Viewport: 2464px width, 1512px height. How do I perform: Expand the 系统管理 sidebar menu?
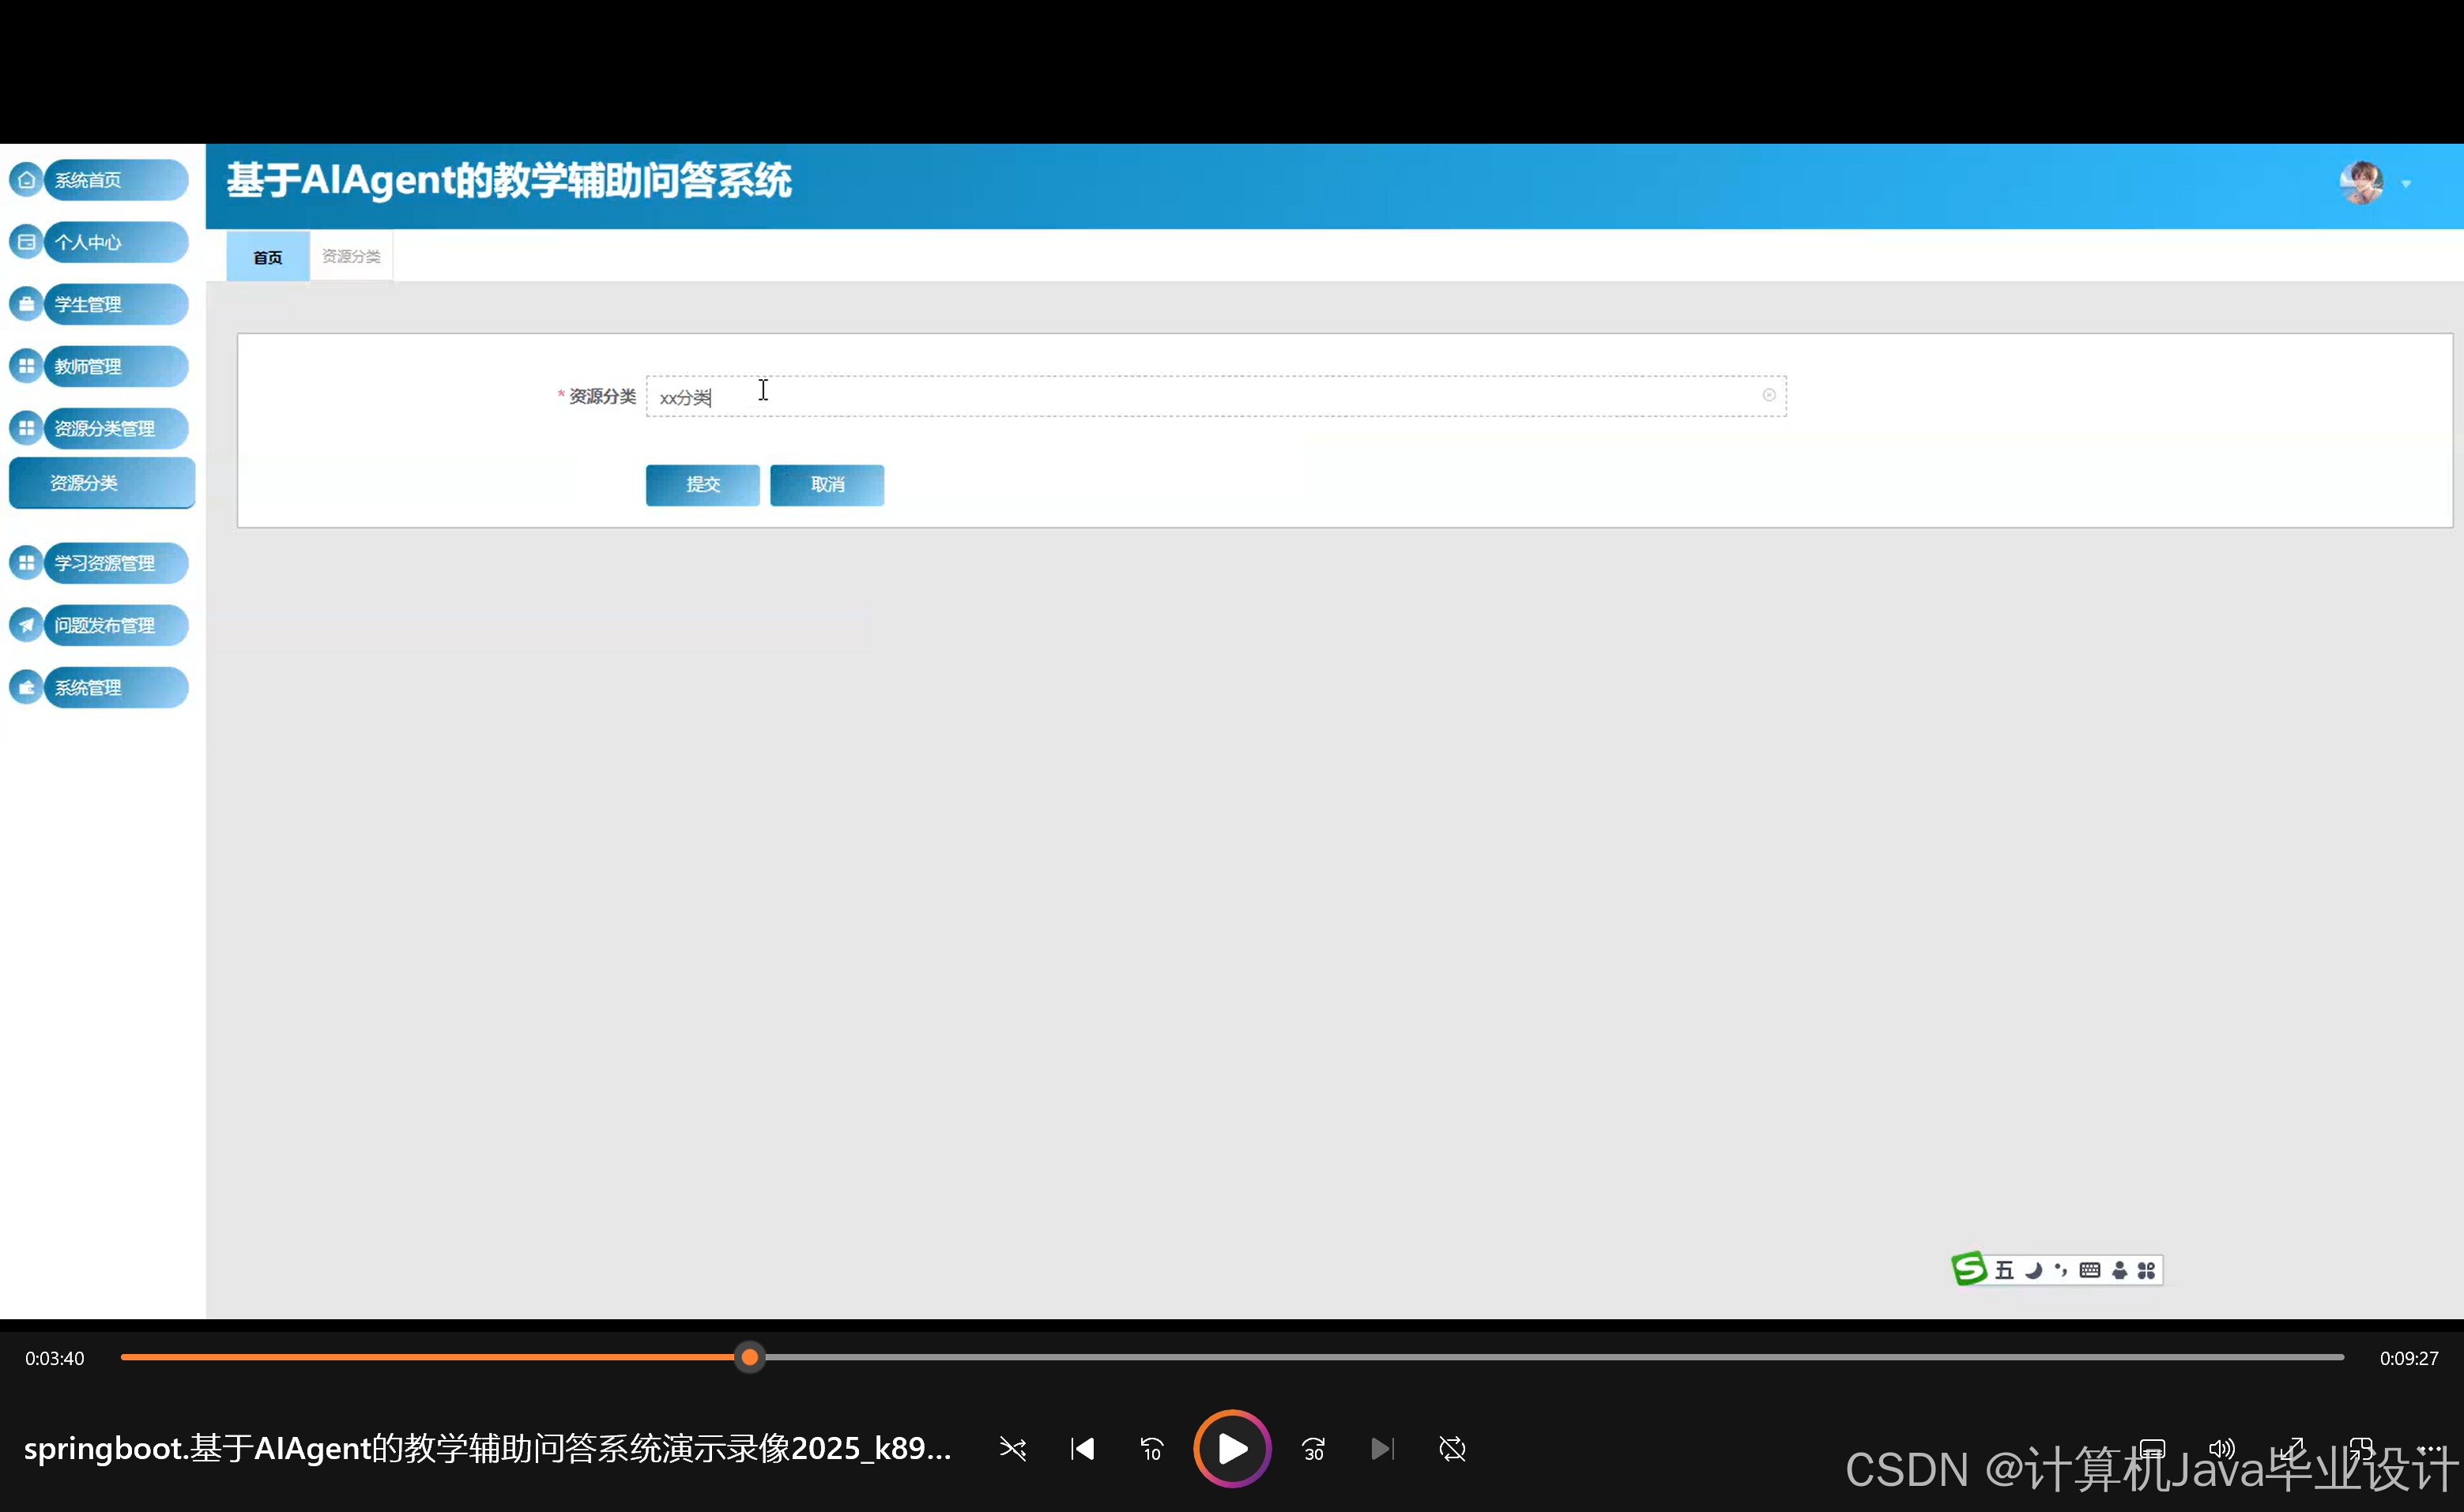click(99, 687)
